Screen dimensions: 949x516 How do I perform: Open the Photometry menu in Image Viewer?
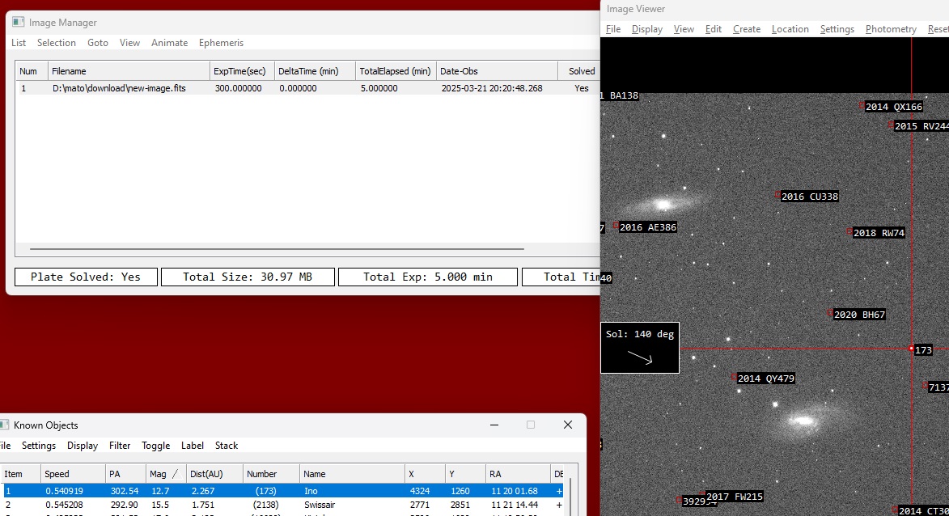[x=890, y=29]
